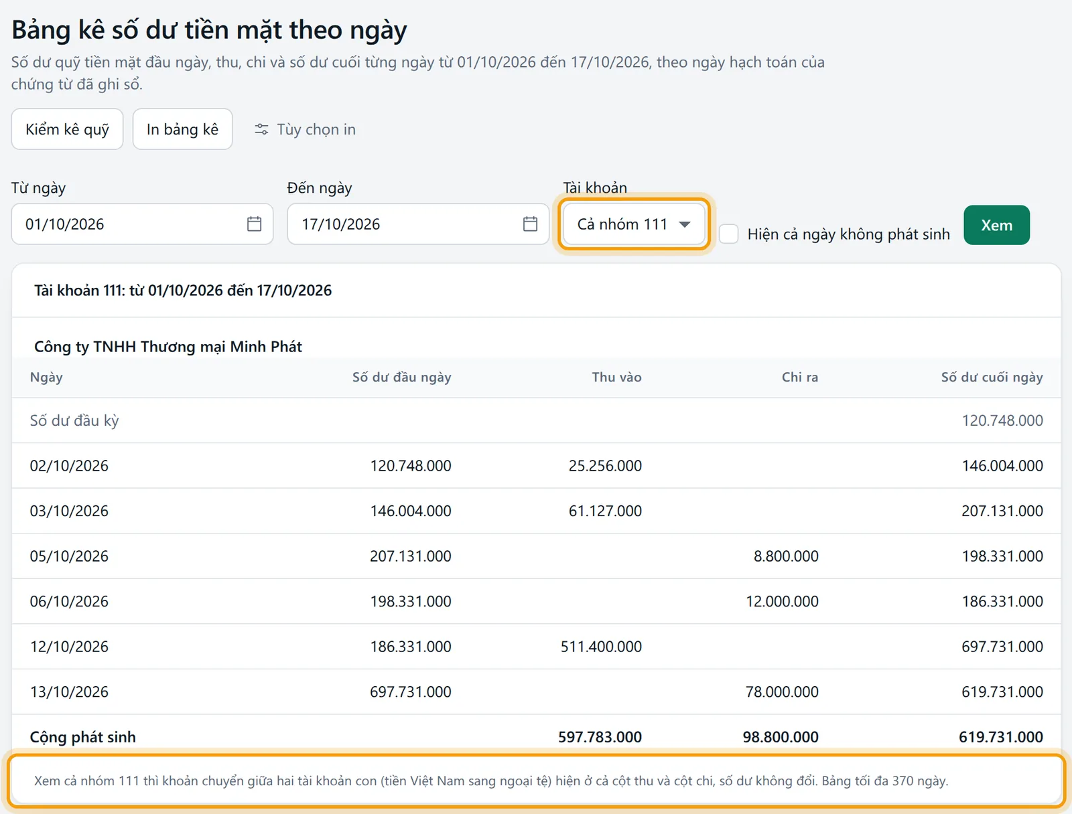Screen dimensions: 1072x814
Task: Click the Số dư đầu ngày column header
Action: [402, 377]
